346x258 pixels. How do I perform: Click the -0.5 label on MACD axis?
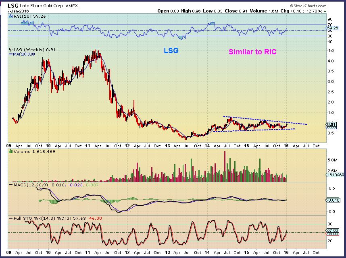coord(331,211)
